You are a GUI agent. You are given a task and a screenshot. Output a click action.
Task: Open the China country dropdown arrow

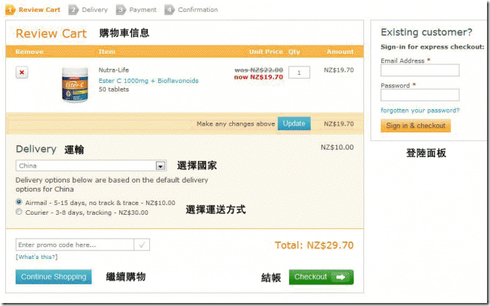click(160, 165)
